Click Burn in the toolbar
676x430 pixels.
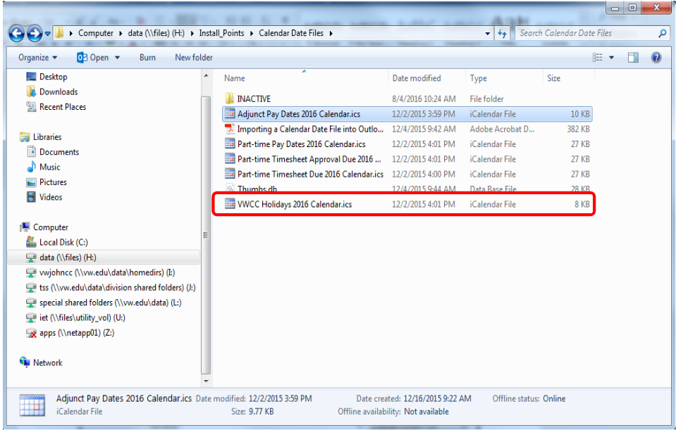coord(147,57)
